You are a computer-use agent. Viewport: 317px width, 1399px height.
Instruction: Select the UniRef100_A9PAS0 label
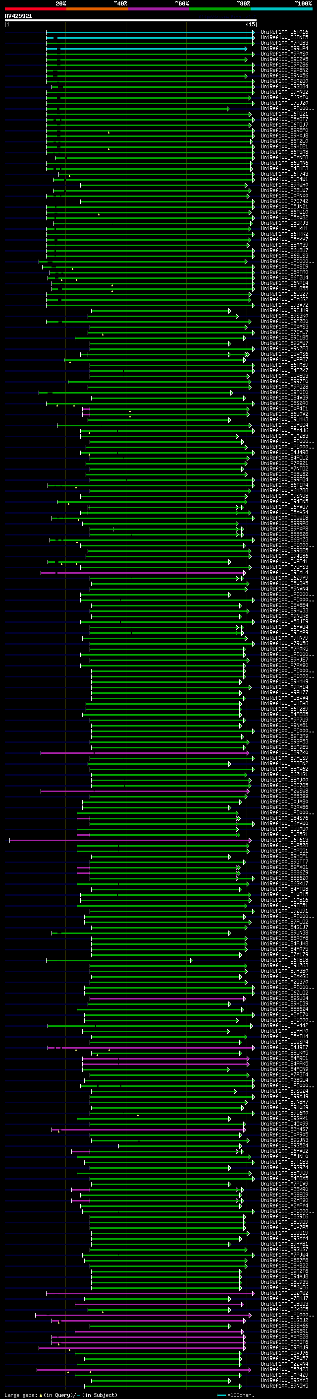pos(284,54)
